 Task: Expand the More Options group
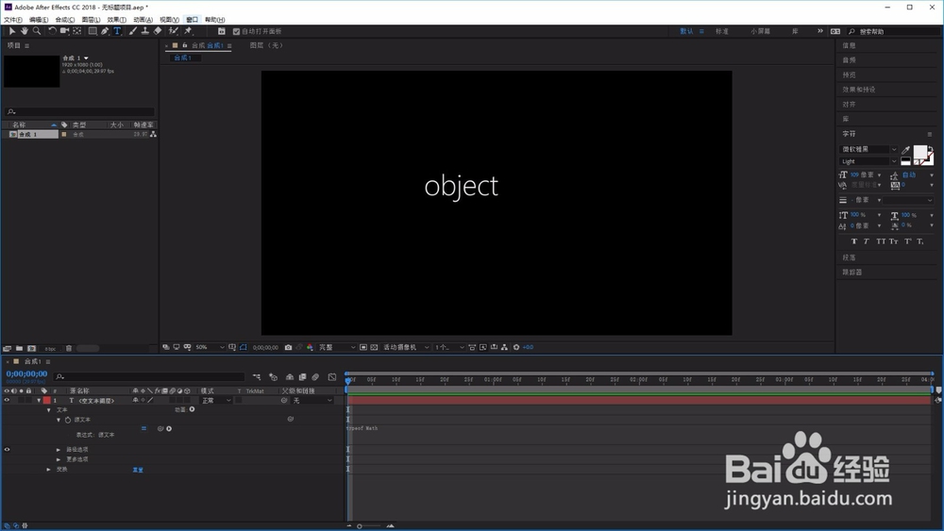(59, 458)
